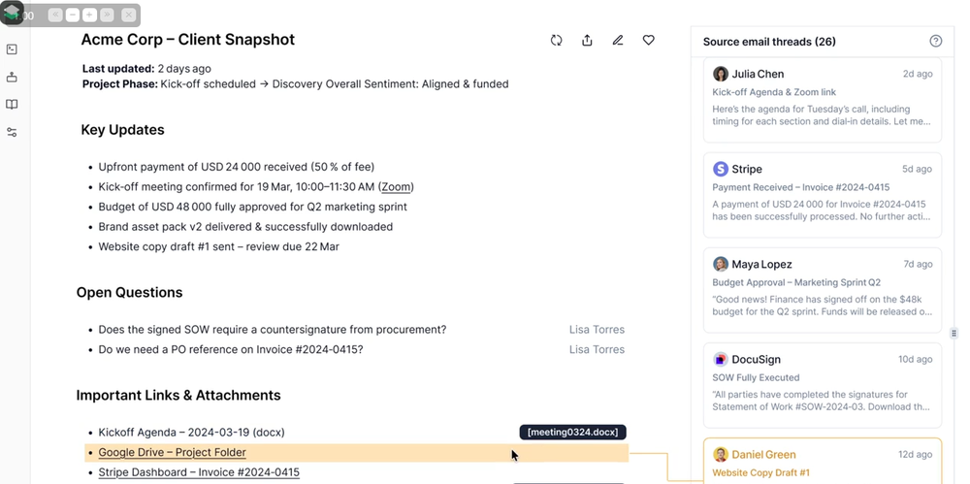Image resolution: width=970 pixels, height=484 pixels.
Task: Click the DocuSign sender logo
Action: click(720, 360)
